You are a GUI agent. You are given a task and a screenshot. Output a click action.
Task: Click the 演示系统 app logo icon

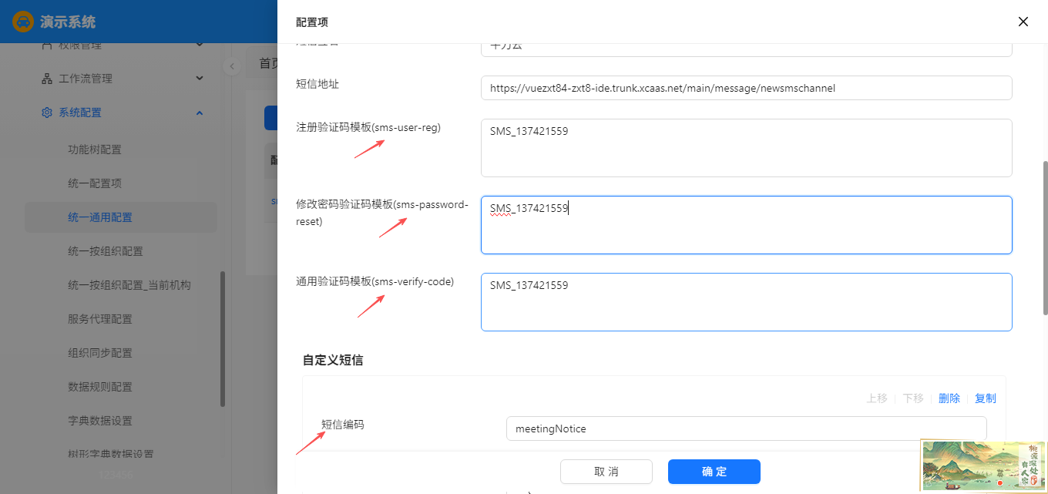23,22
